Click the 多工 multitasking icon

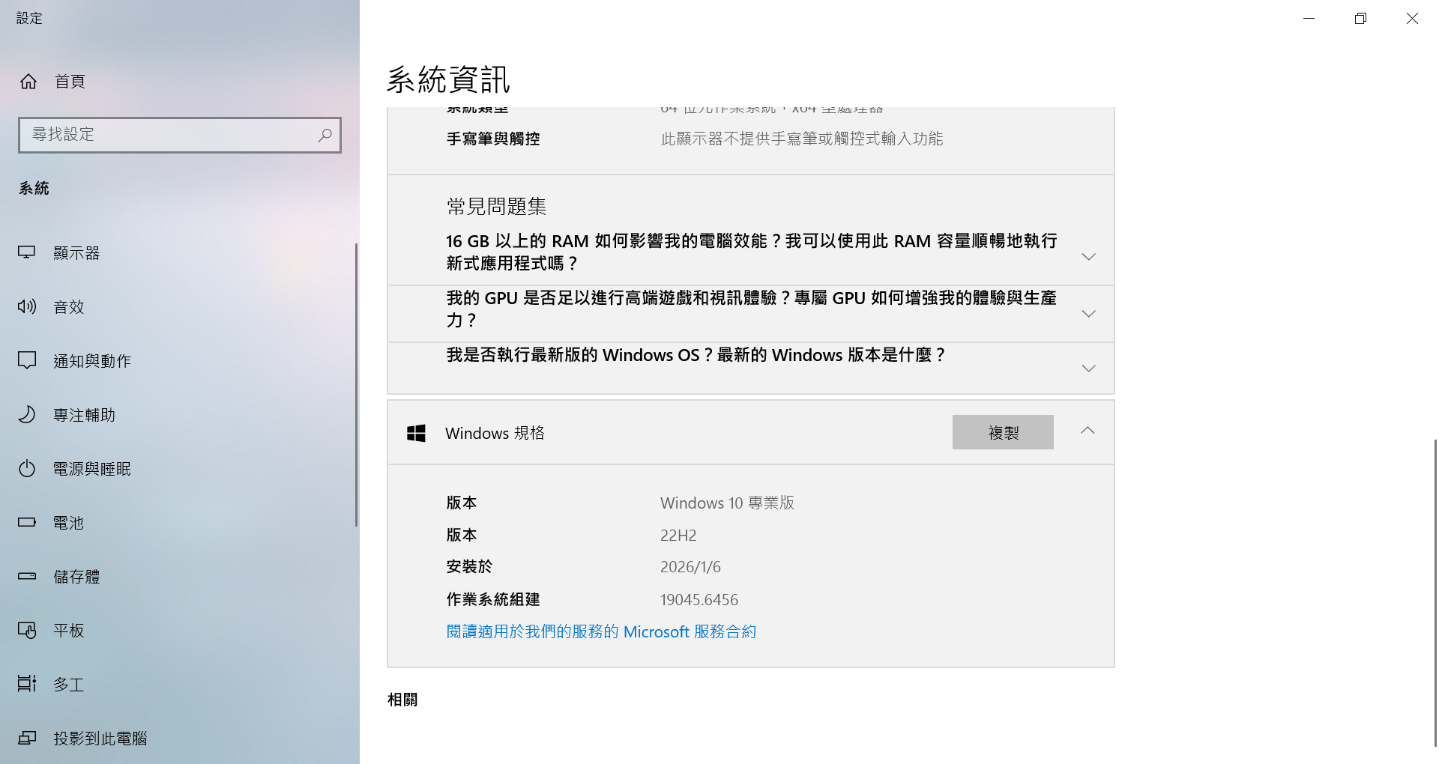click(x=27, y=684)
